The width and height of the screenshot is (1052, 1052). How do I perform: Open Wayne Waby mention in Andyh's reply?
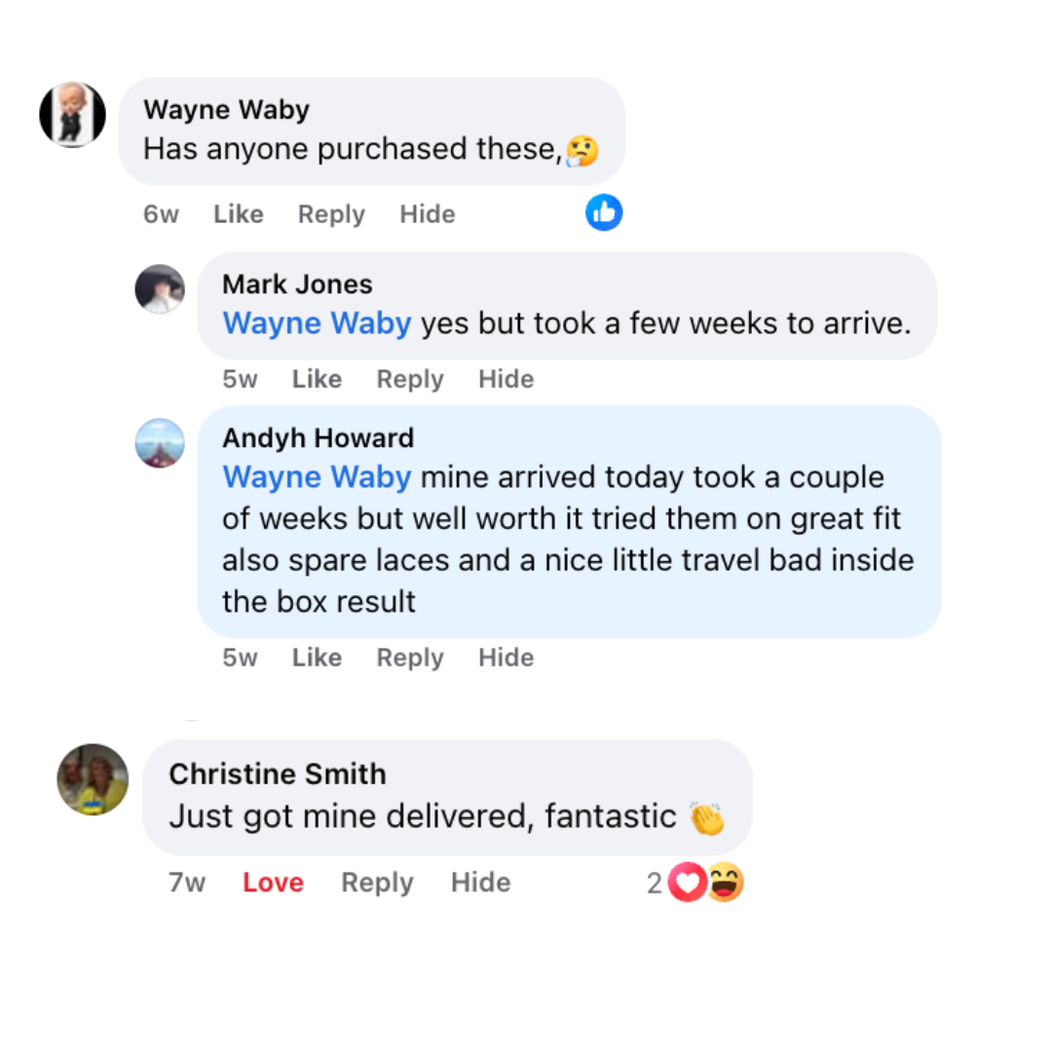(x=317, y=477)
